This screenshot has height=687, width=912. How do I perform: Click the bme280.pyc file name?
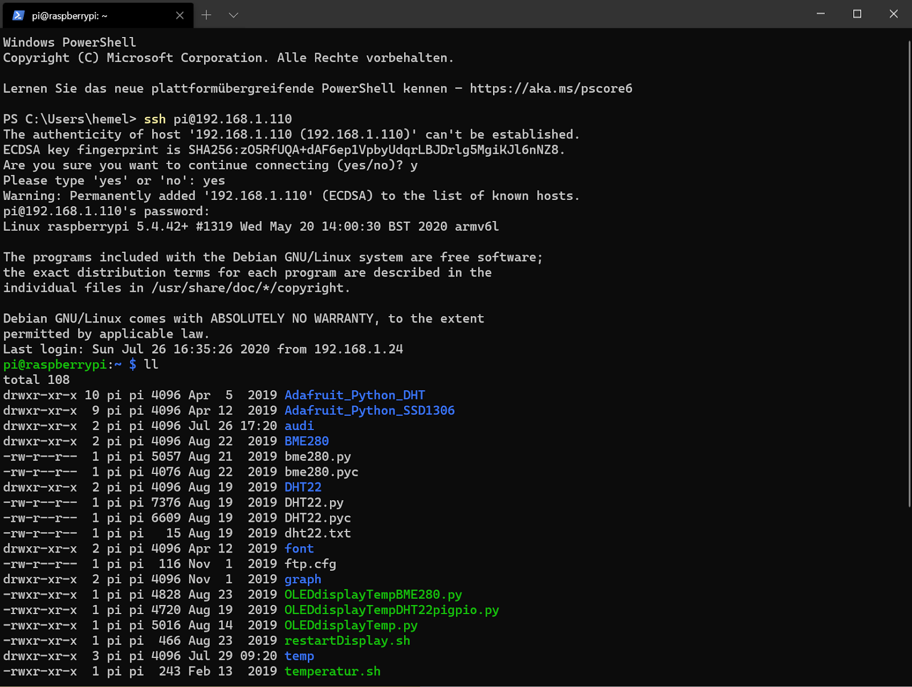pos(321,472)
